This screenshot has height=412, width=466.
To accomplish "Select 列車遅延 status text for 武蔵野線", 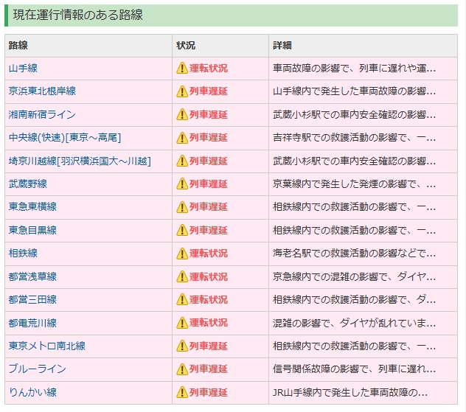I will 209,184.
